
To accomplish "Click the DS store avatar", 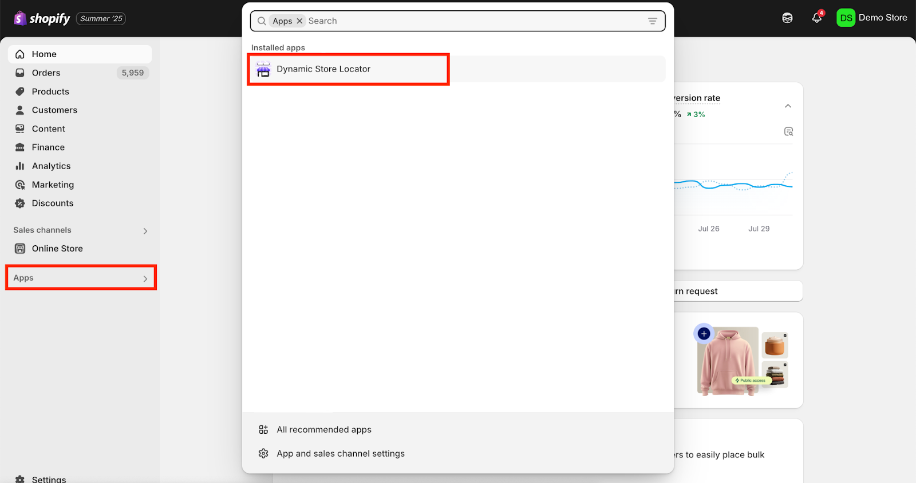I will tap(846, 18).
